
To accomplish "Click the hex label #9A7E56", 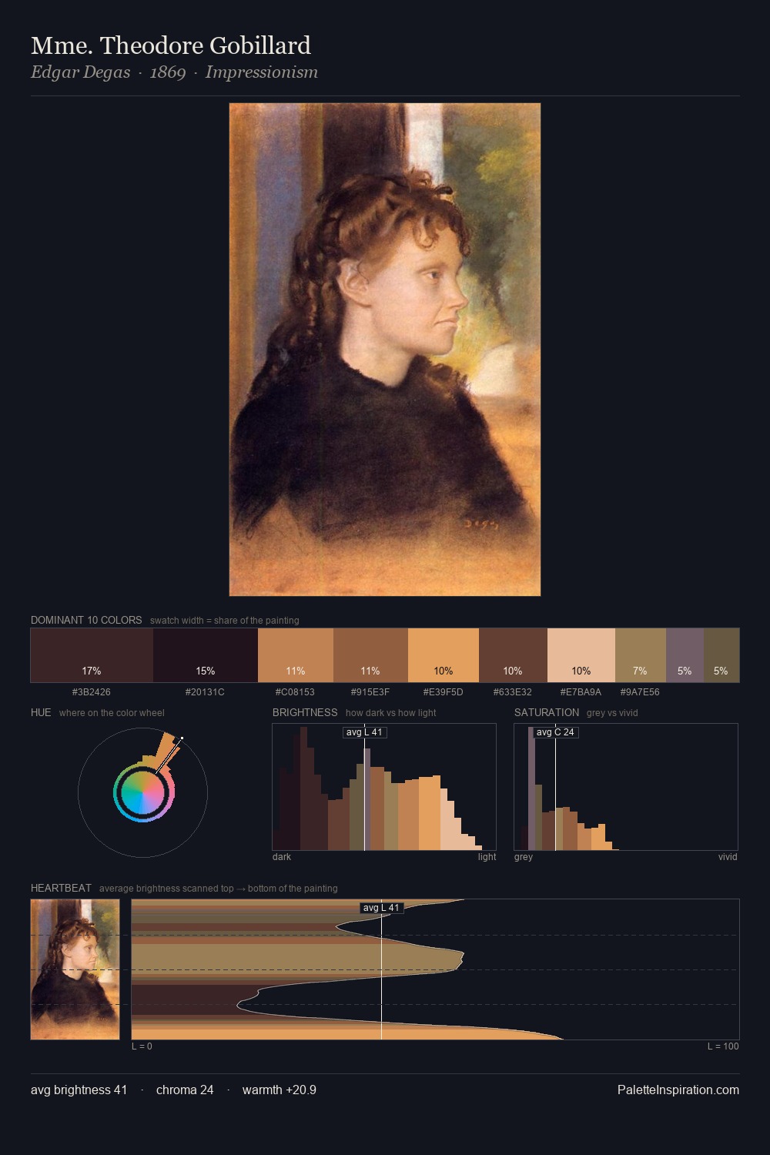I will 640,692.
